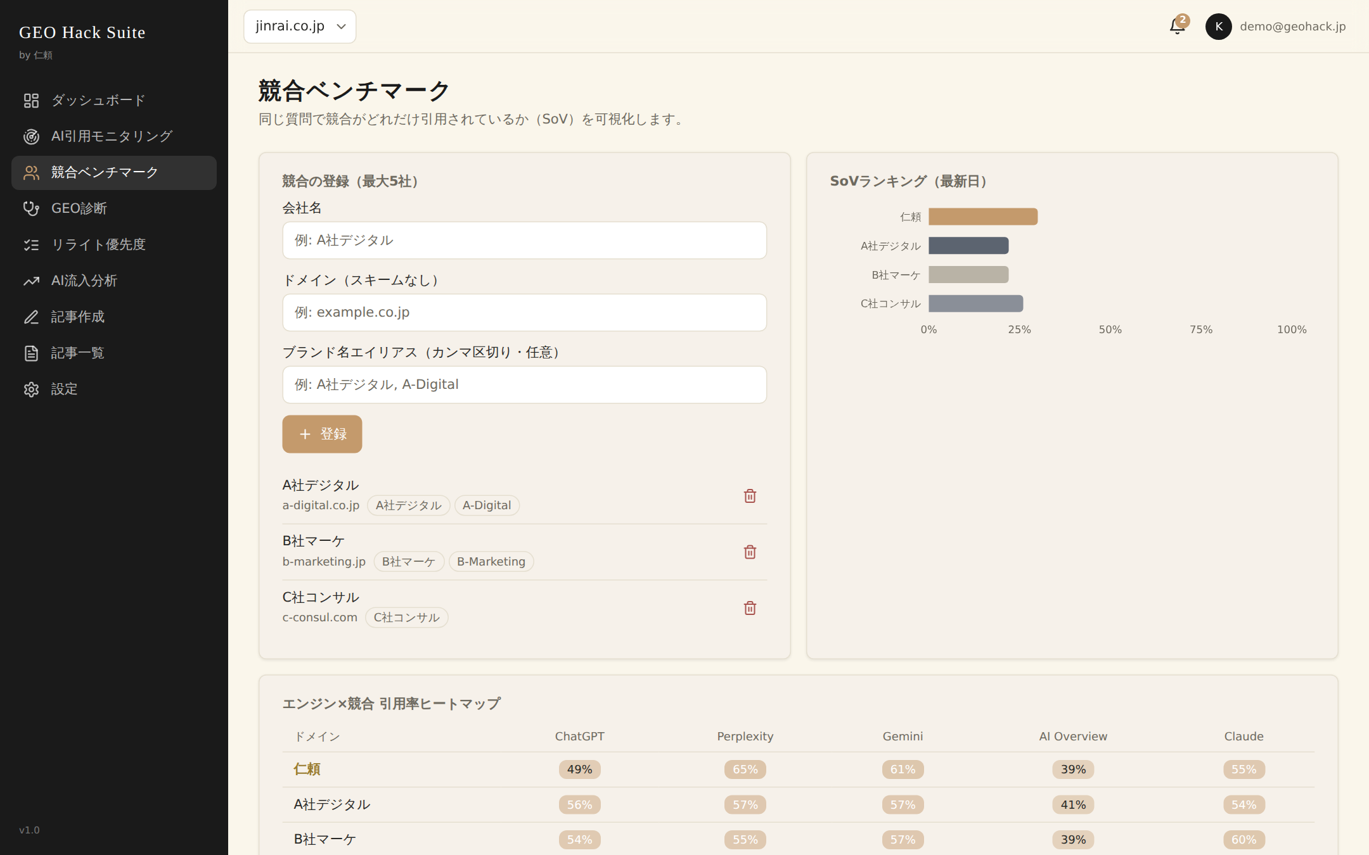Click the Gemini column header
The image size is (1369, 855).
(903, 737)
